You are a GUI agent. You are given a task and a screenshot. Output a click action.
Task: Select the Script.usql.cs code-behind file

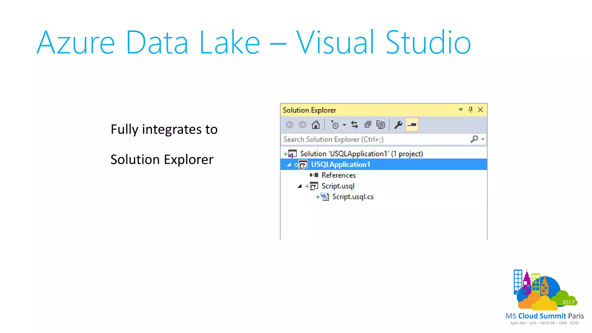tap(353, 197)
